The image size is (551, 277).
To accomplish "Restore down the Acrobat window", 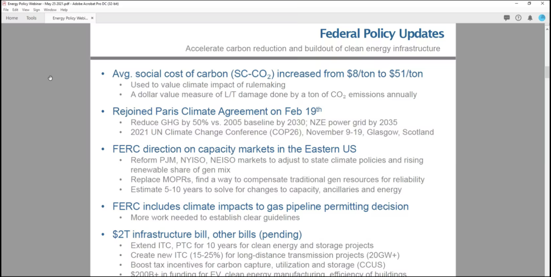I will (529, 3).
